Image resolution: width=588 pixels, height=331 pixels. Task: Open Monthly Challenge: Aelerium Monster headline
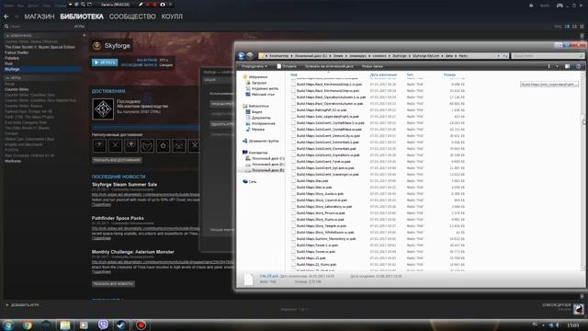coord(132,252)
